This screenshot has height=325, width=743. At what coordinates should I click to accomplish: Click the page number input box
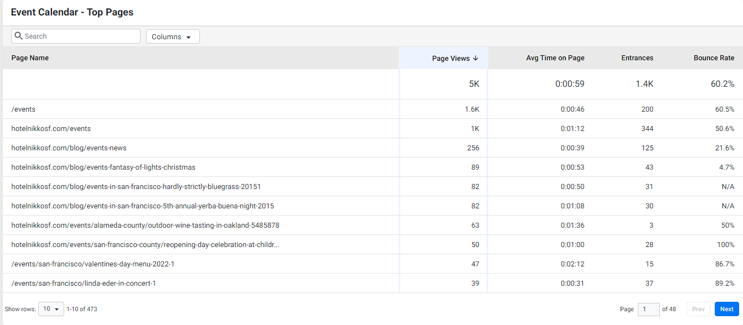coord(649,309)
